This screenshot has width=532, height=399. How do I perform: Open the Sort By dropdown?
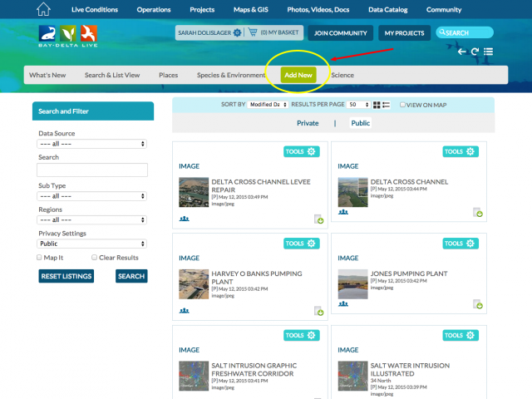tap(268, 105)
